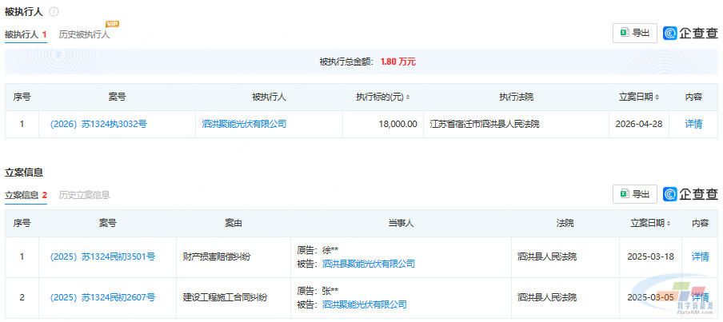This screenshot has height=322, width=723.
Task: Select 原告：徐** text
Action: point(318,250)
